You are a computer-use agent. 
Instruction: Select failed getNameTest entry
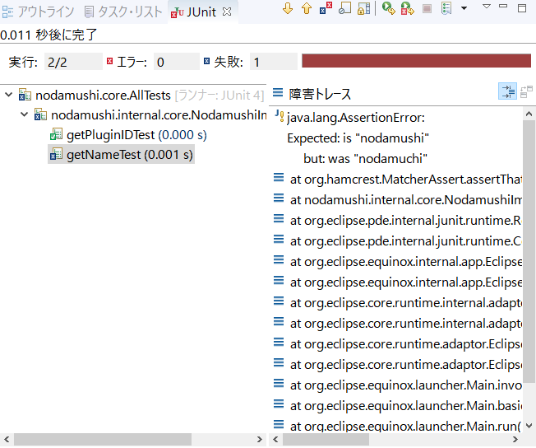[121, 155]
